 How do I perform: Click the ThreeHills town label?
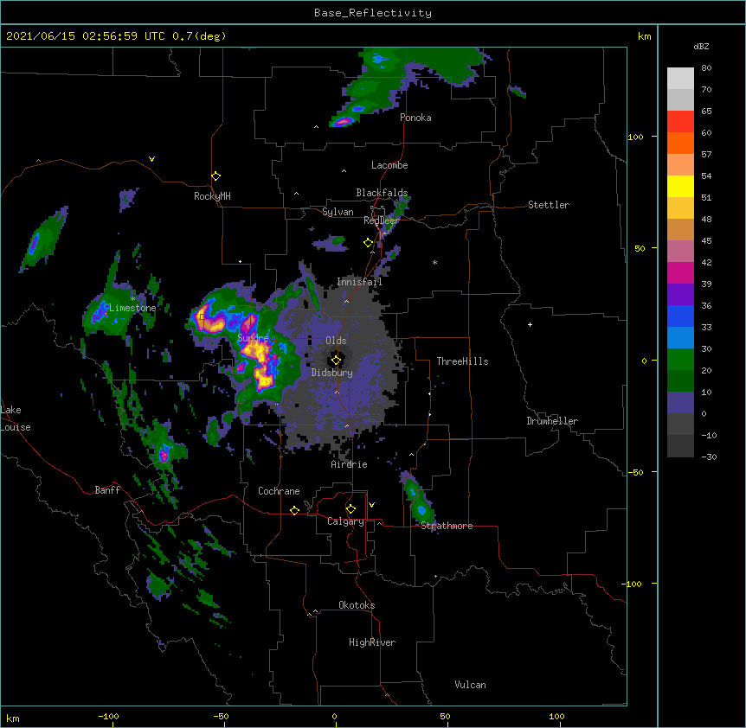tap(462, 361)
